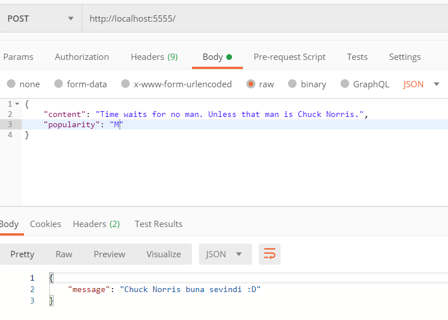Open request Headers (9) tab
The height and width of the screenshot is (320, 448).
pos(154,56)
